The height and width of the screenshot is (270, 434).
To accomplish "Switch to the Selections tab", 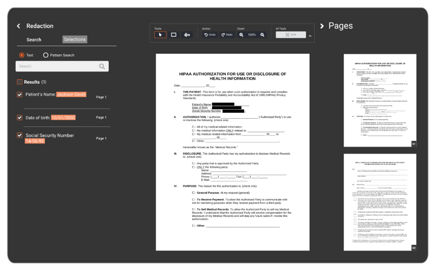I will 75,39.
